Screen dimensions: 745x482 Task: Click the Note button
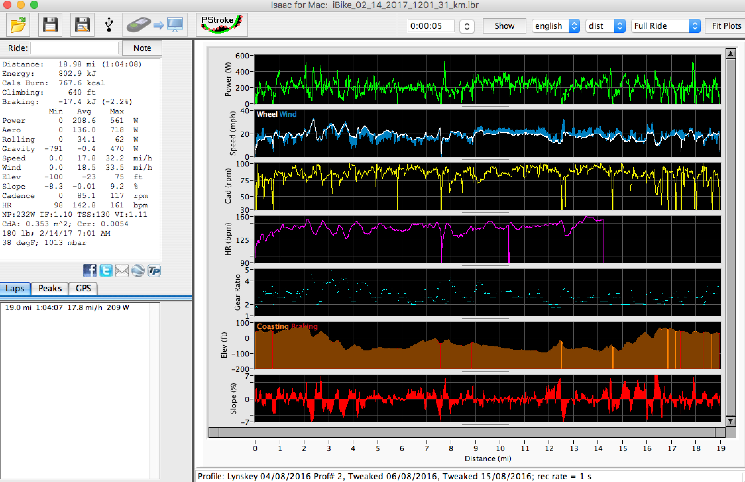[x=142, y=48]
